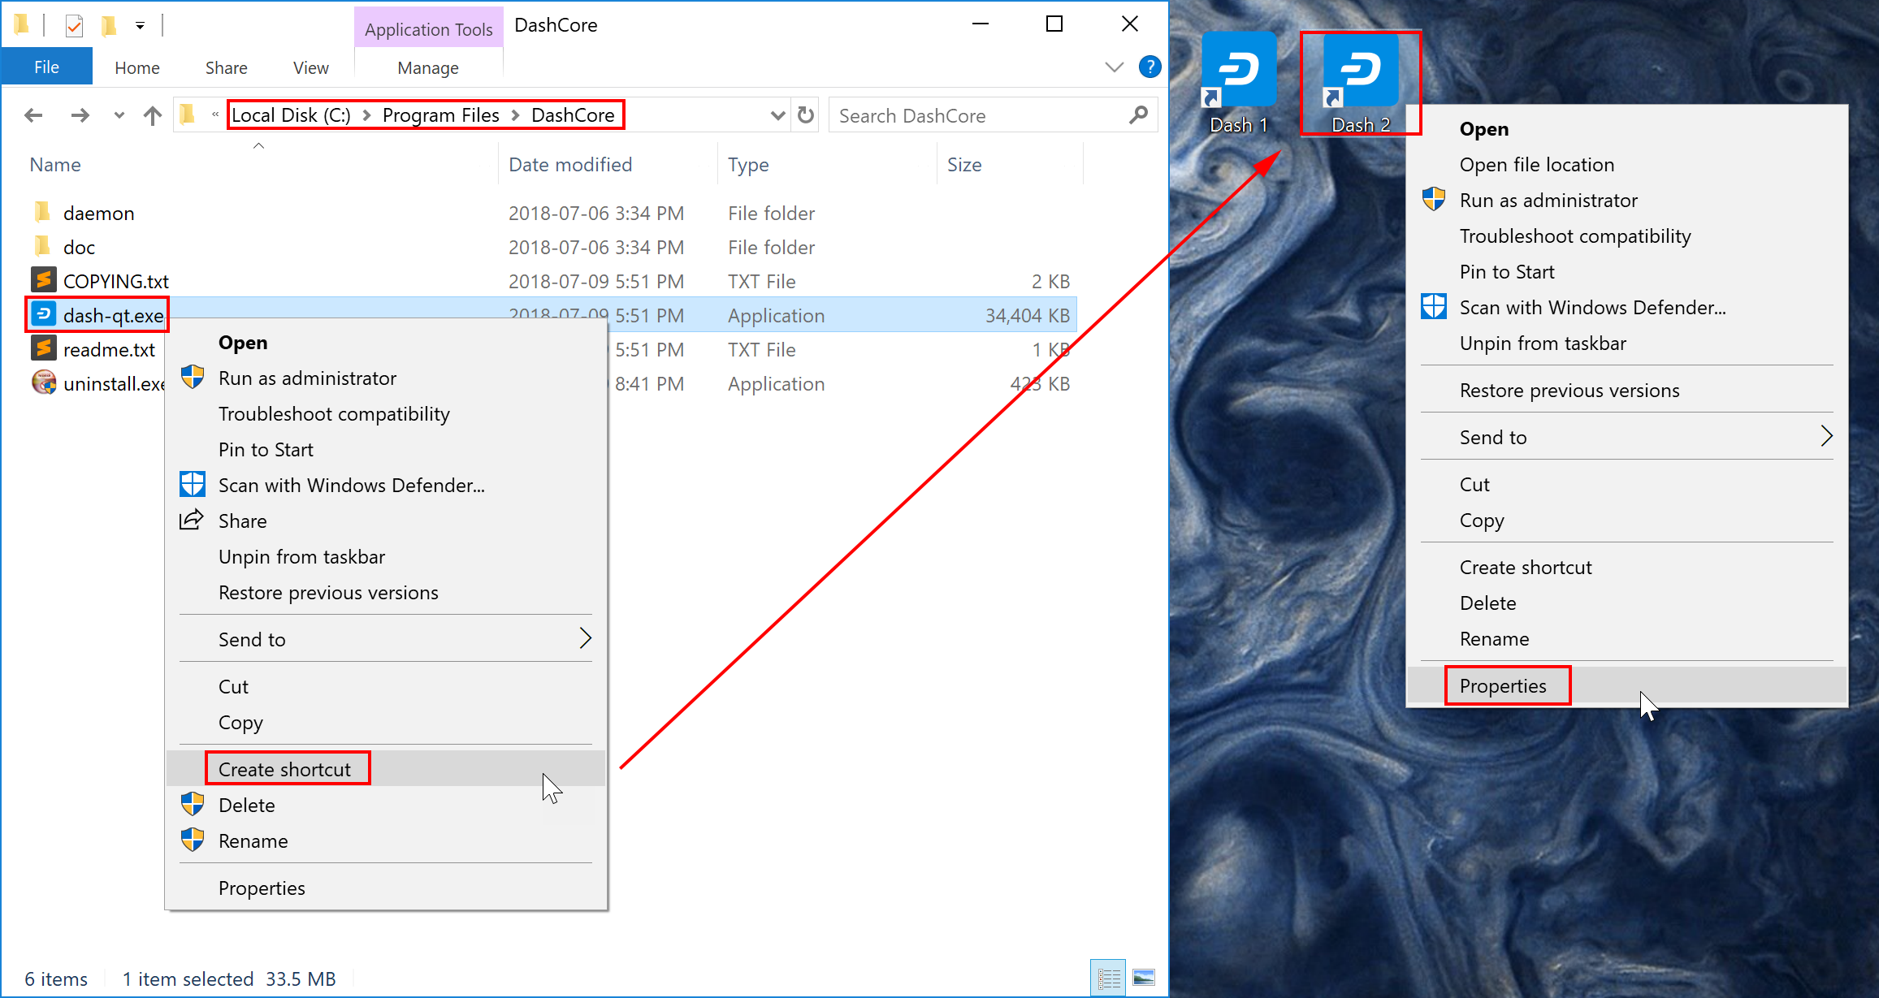1879x998 pixels.
Task: Click Program Files in the breadcrumb path
Action: pos(440,115)
